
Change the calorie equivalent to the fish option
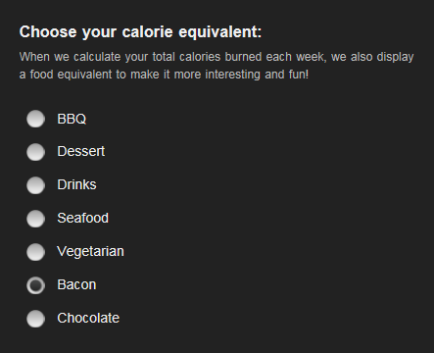point(35,219)
